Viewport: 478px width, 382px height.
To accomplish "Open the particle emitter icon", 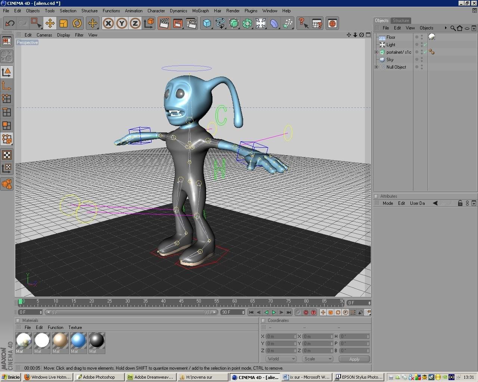I will coord(288,24).
